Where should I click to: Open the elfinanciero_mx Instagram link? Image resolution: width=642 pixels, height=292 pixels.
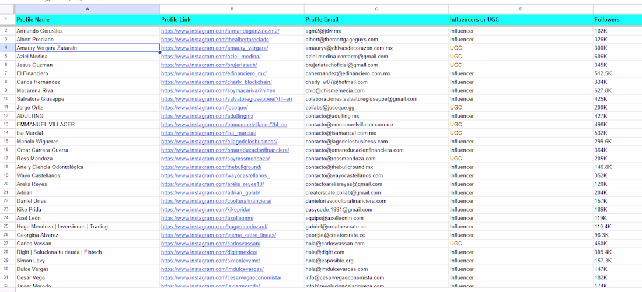click(x=214, y=73)
